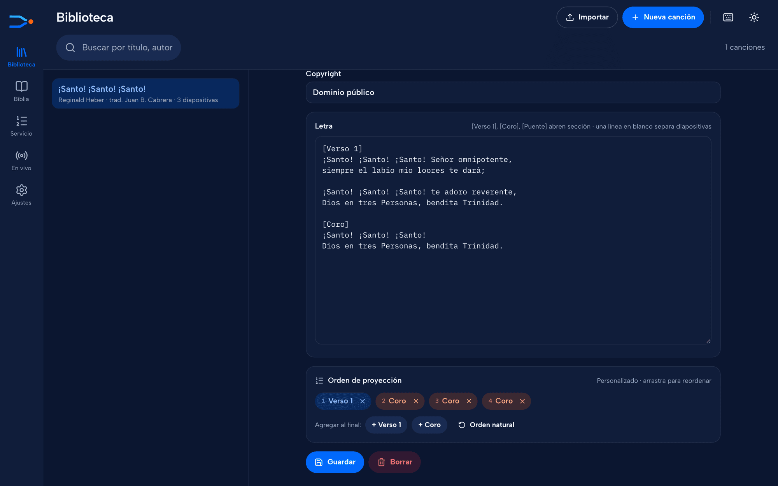Toggle light theme sun icon
Viewport: 778px width, 486px height.
tap(754, 17)
